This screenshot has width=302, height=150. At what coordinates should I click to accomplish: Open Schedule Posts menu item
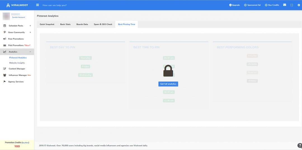16,26
